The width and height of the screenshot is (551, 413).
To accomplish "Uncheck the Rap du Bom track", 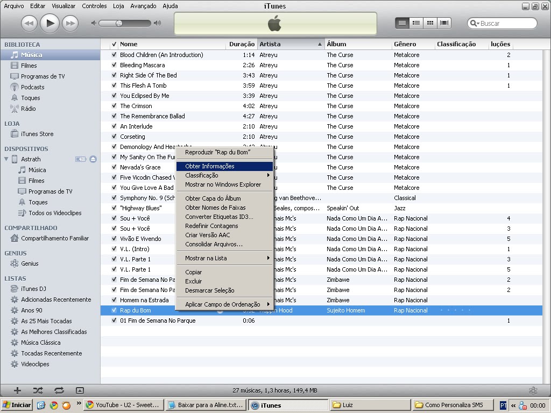I will [114, 310].
